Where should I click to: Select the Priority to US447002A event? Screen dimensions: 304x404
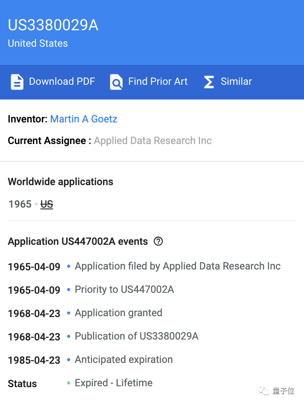click(x=124, y=289)
